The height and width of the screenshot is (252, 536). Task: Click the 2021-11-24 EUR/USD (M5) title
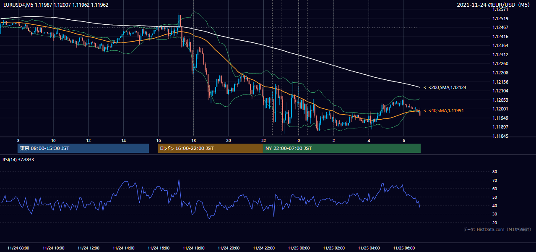[494, 5]
